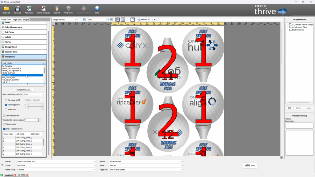Select the Clip image to fill radio button

6,100
